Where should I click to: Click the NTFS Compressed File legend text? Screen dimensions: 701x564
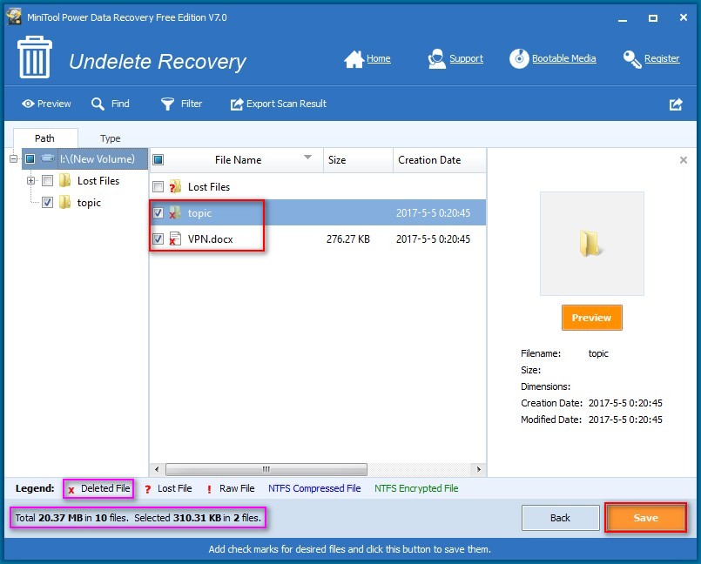(x=314, y=488)
